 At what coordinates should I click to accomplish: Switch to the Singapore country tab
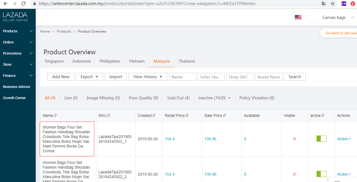point(54,61)
